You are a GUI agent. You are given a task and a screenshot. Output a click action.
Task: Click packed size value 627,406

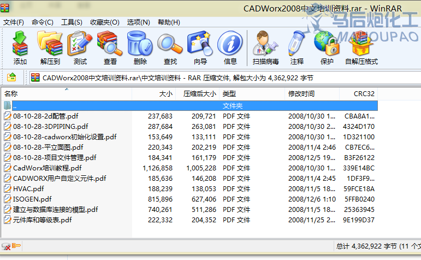204,199
